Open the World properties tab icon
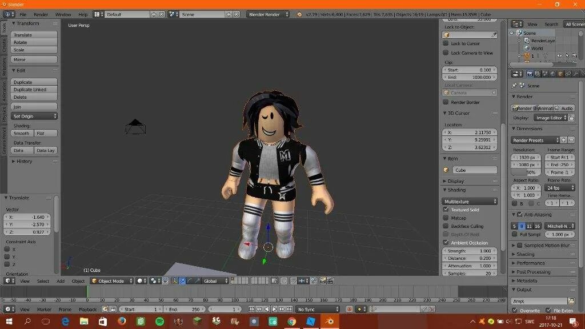Screen dimensions: 585x329 click(552, 74)
